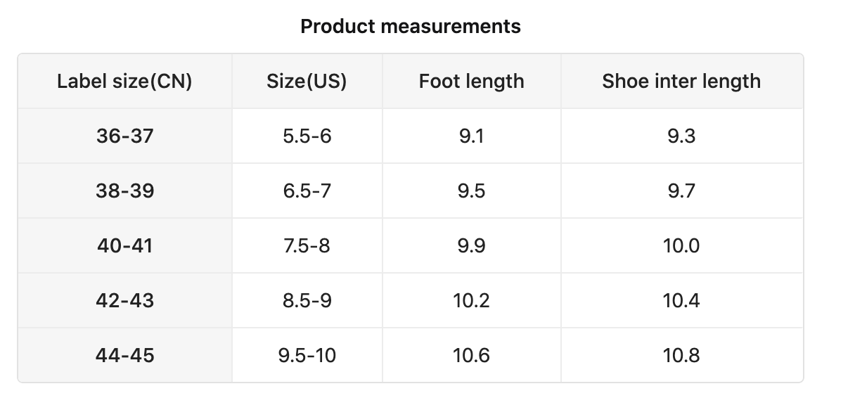Select the Label size(CN) column header

(x=124, y=82)
